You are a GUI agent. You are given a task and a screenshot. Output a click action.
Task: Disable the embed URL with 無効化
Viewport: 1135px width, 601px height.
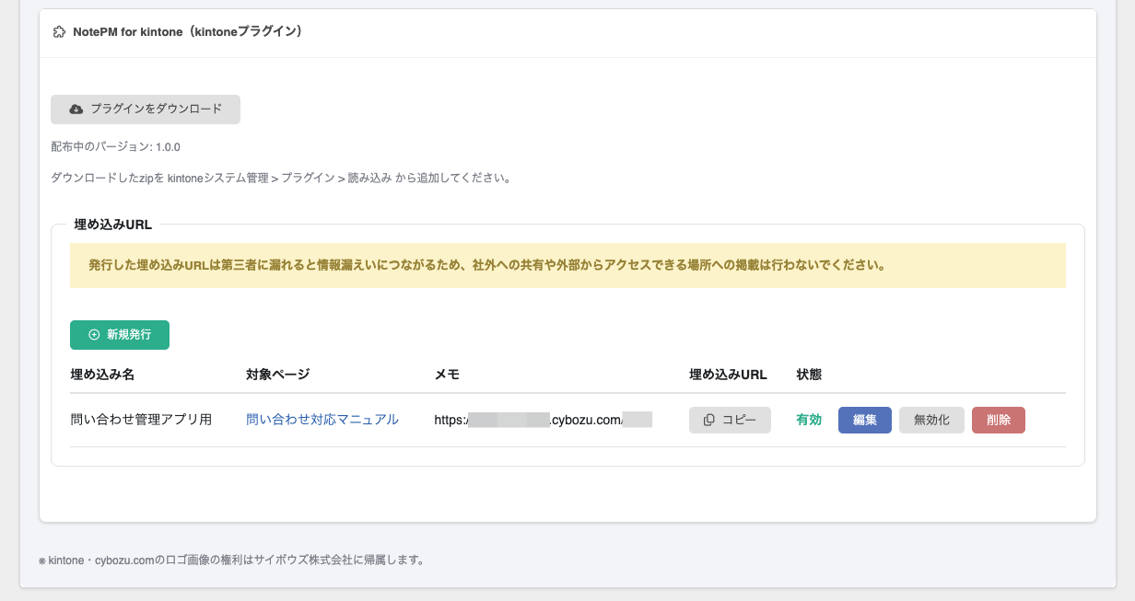(931, 420)
